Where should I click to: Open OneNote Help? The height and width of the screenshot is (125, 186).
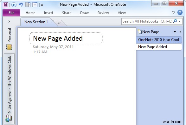coord(180,12)
